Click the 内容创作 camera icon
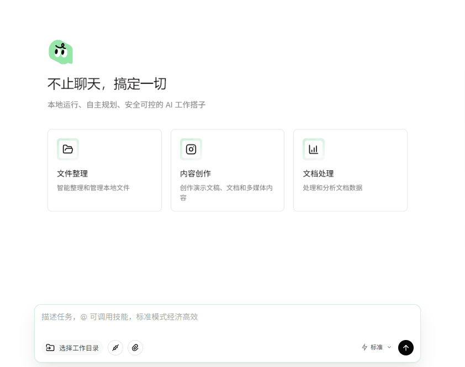 191,149
